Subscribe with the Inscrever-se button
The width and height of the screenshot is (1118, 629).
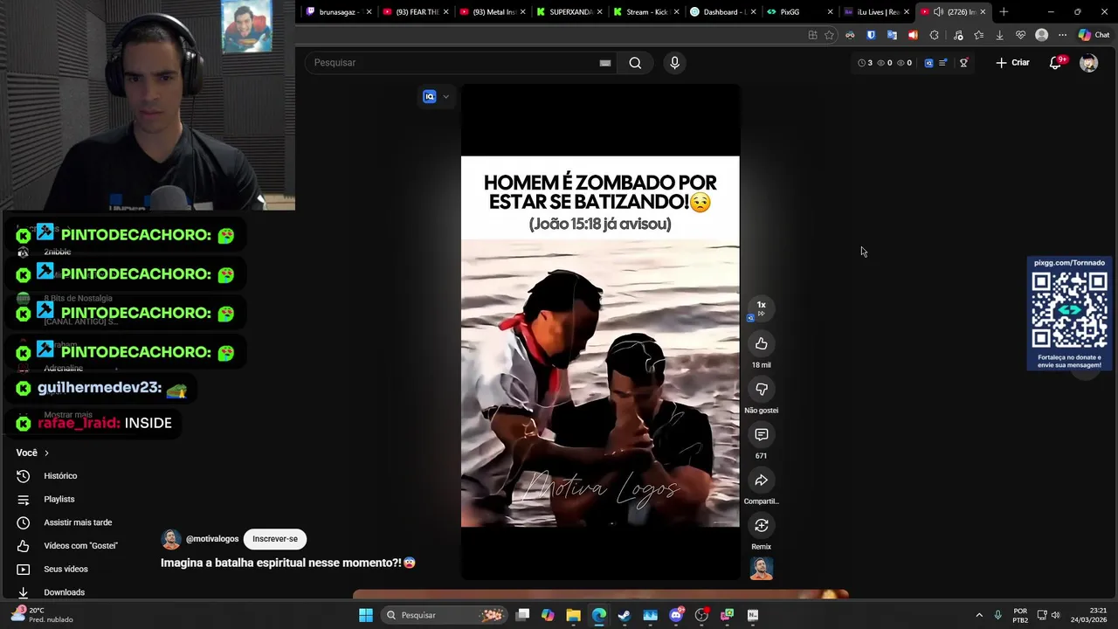coord(275,539)
